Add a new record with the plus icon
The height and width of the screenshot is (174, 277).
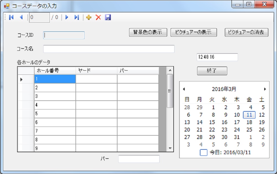[89, 17]
